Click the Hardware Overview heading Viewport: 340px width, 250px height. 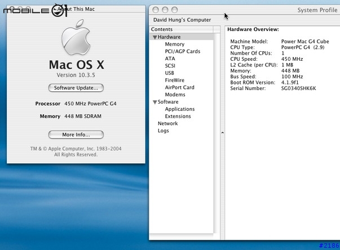coord(253,29)
